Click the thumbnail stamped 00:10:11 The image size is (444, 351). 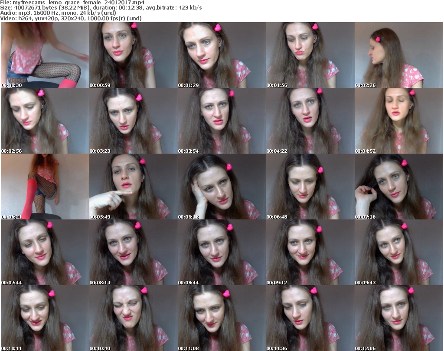click(x=45, y=318)
